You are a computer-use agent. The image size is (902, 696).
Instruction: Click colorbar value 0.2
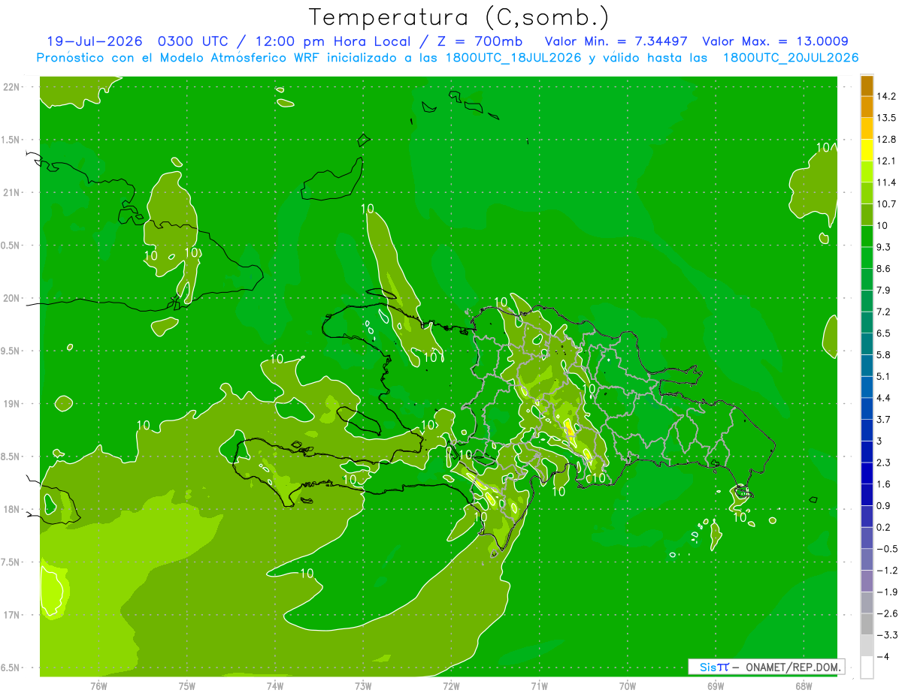[x=884, y=527]
